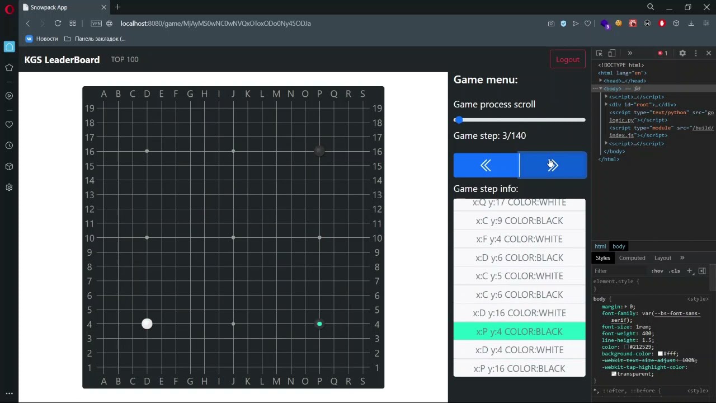Click the Game process scroll slider handle
The height and width of the screenshot is (403, 716).
tap(459, 120)
